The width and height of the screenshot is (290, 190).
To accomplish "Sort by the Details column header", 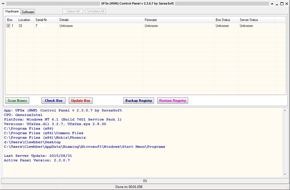I will pos(100,20).
